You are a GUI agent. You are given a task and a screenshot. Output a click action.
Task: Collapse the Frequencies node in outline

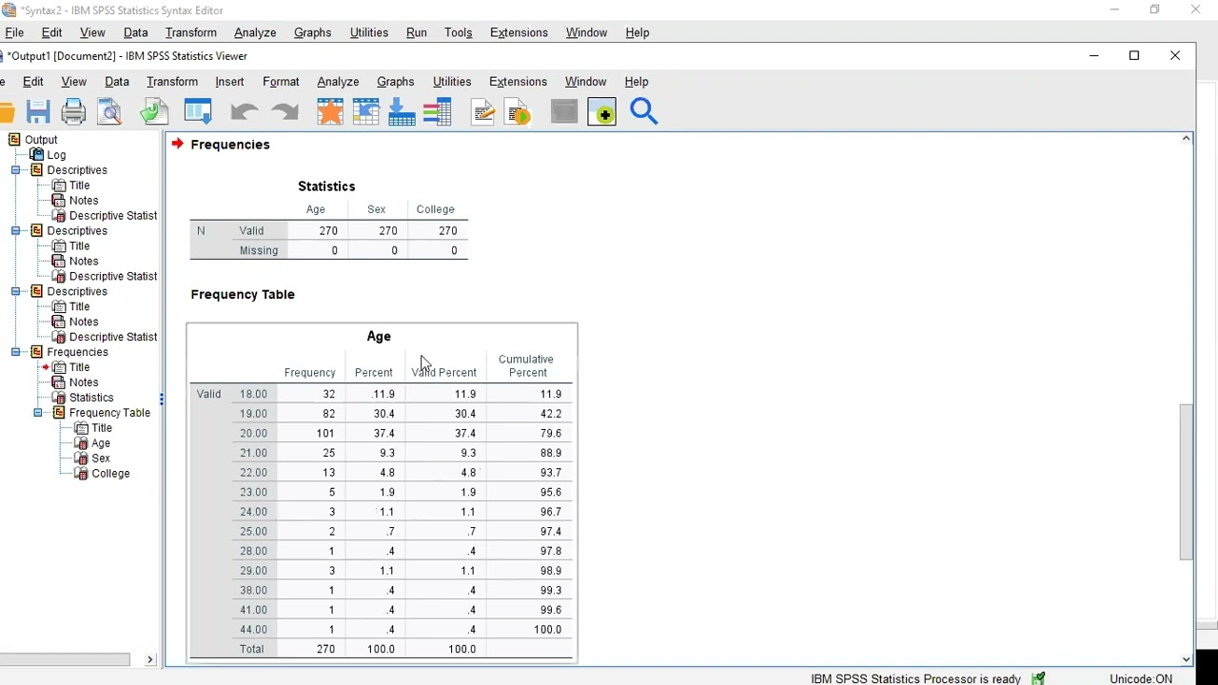pos(16,352)
